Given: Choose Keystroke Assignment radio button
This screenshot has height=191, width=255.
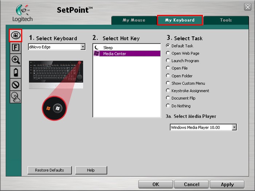Looking at the screenshot, I should click(x=168, y=91).
